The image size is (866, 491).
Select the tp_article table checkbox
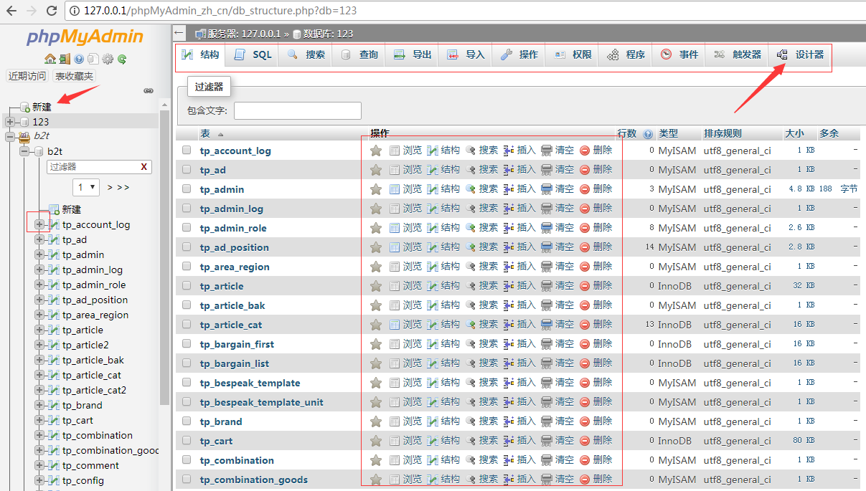point(186,285)
